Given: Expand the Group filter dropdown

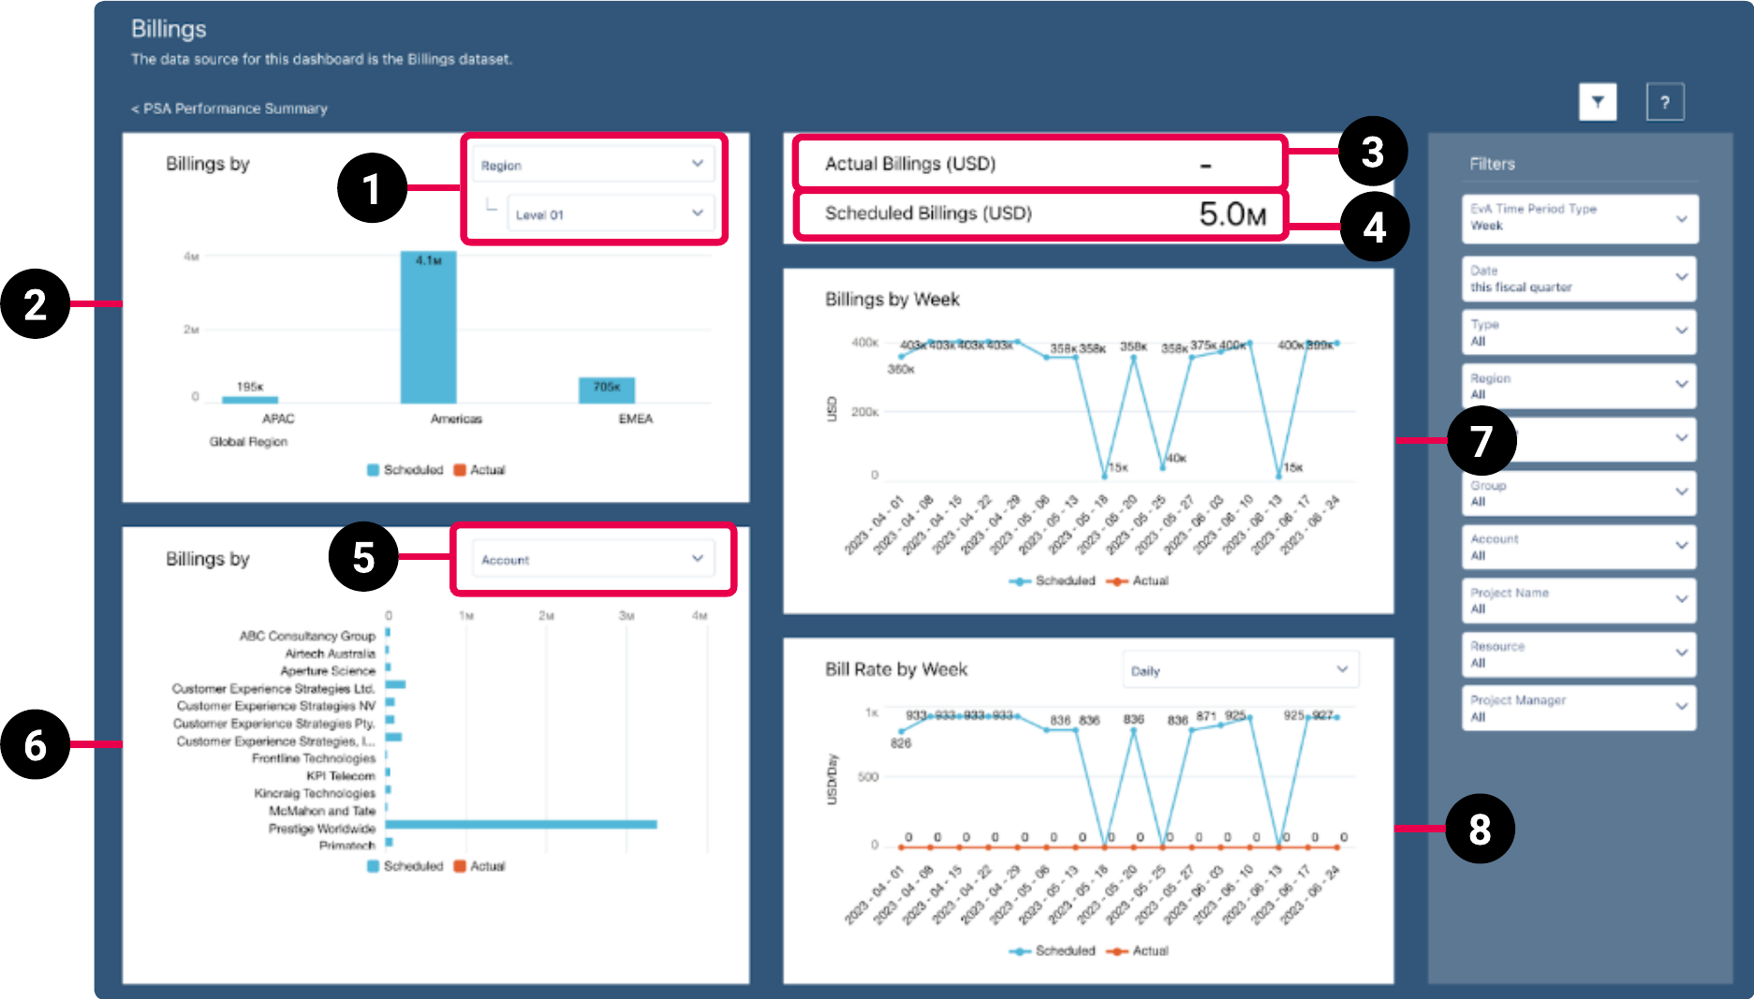Looking at the screenshot, I should pyautogui.click(x=1579, y=493).
